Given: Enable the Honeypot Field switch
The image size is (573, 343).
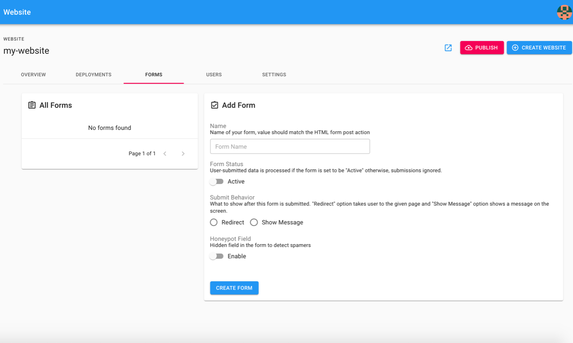Looking at the screenshot, I should pos(217,256).
